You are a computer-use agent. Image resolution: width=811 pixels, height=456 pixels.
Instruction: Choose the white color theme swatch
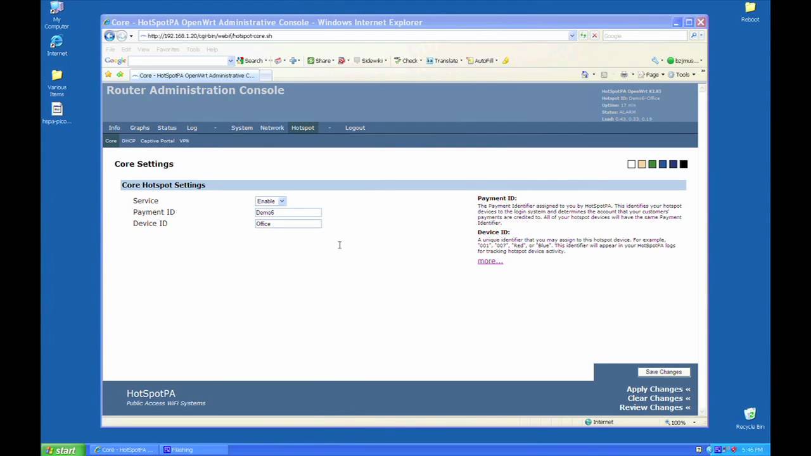coord(631,164)
